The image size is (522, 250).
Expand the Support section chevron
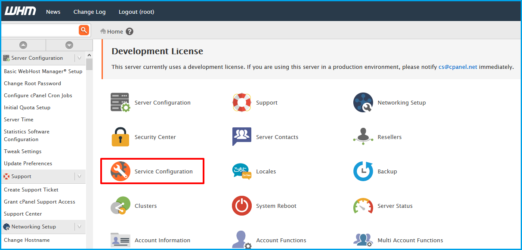point(80,176)
